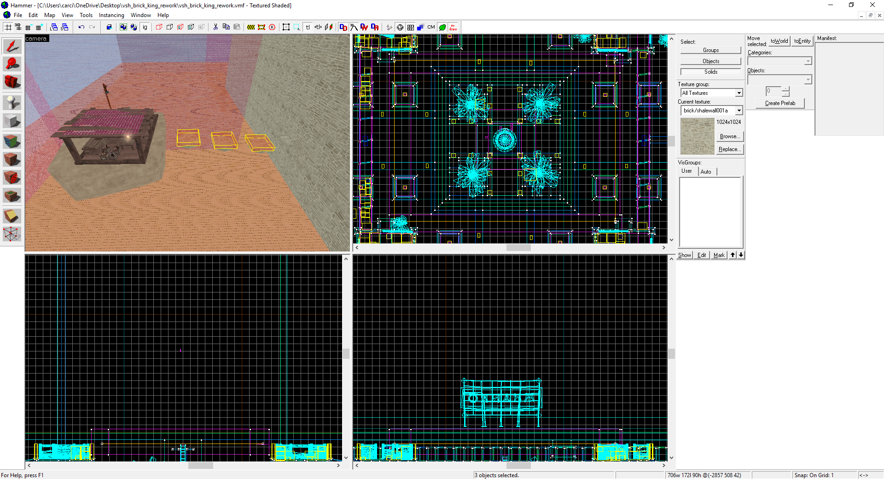Switch to the Auto VisGroups tab
Image resolution: width=884 pixels, height=479 pixels.
coord(706,171)
